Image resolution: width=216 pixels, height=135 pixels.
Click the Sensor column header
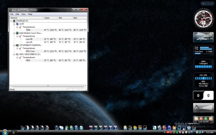coord(26,18)
